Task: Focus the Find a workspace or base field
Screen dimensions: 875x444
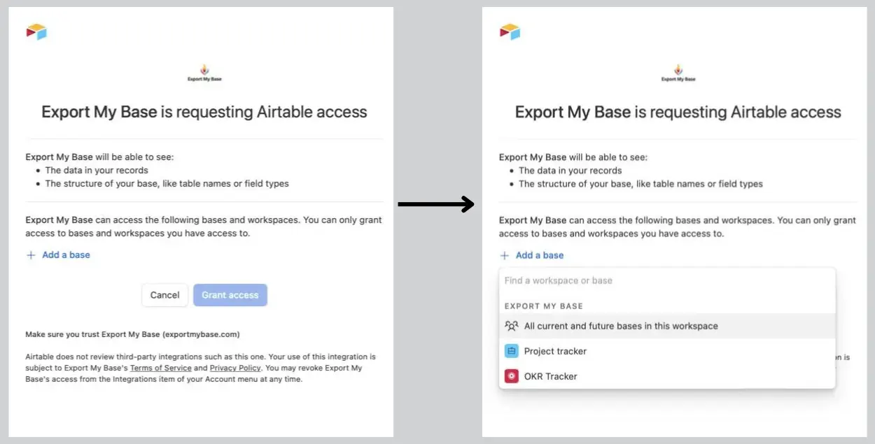Action: tap(665, 280)
